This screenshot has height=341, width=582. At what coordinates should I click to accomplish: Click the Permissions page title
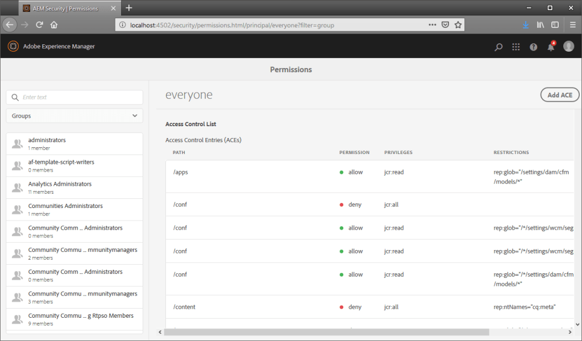tap(291, 70)
